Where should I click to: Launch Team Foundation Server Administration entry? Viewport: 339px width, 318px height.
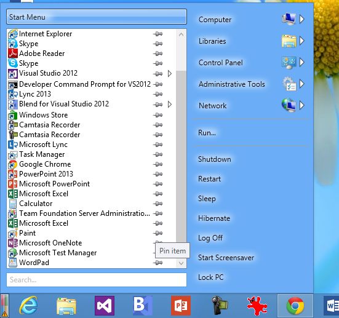(84, 213)
